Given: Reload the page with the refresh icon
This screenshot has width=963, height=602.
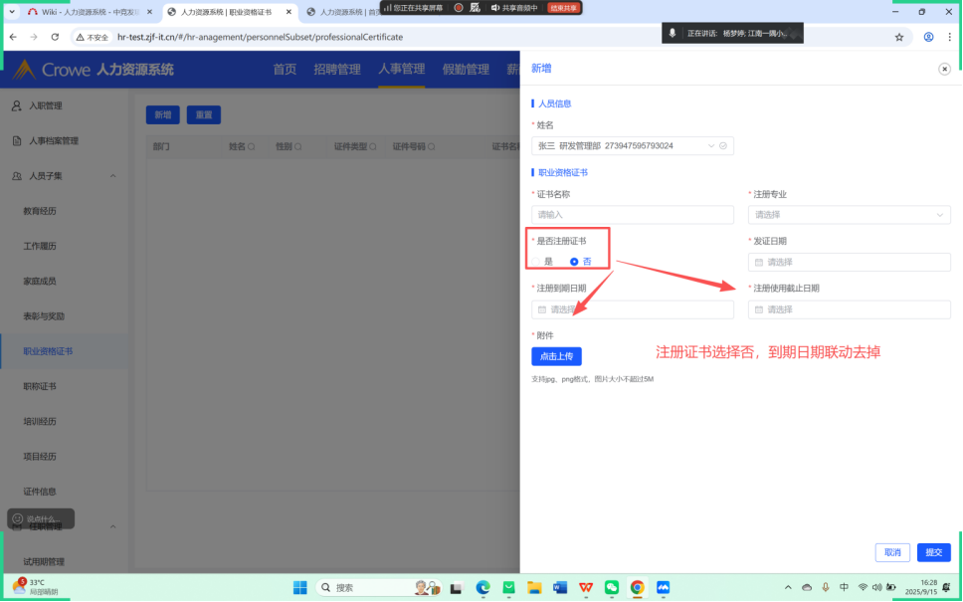Looking at the screenshot, I should (55, 37).
